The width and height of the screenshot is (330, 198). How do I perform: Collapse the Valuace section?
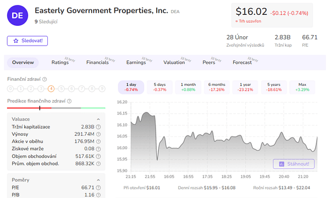tap(98, 119)
